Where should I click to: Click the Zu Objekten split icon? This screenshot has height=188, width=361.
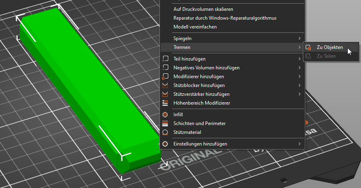[308, 47]
